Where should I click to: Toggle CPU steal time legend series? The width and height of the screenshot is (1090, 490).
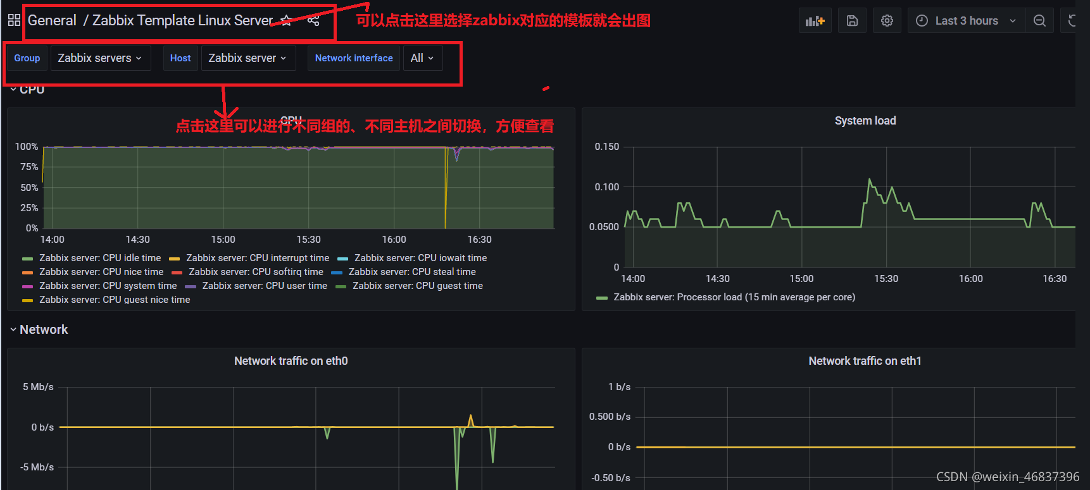pos(412,272)
